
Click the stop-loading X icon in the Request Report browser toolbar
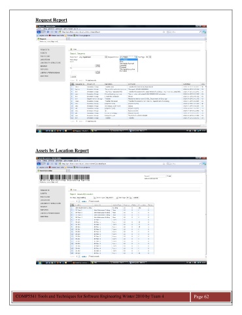[52, 32]
